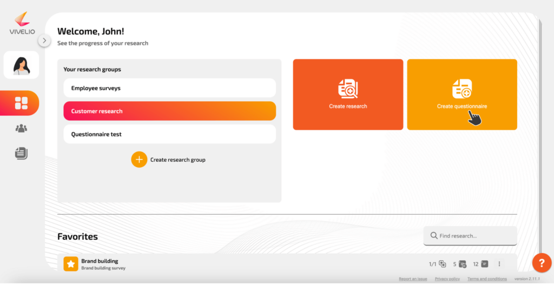Viewport: 554px width, 285px height.
Task: Open the three-dot menu for Brand building
Action: pos(499,264)
